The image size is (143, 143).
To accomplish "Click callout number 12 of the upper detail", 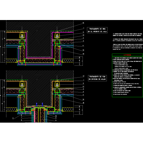I will click(83, 23).
